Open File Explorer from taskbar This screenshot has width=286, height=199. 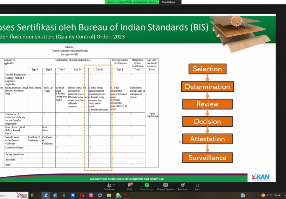[x=109, y=195]
